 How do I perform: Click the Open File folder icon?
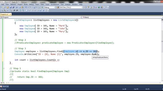8,7
